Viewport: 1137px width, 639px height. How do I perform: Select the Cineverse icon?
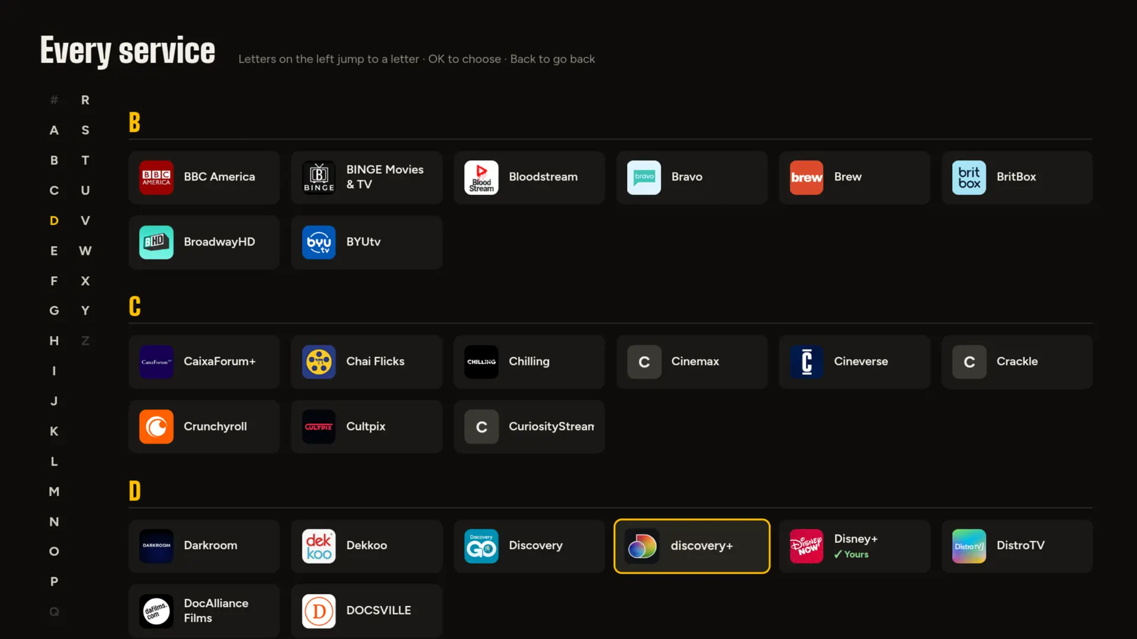(x=807, y=362)
